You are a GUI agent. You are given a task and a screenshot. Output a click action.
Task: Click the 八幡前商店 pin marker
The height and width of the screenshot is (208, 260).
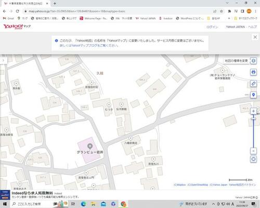131,138
